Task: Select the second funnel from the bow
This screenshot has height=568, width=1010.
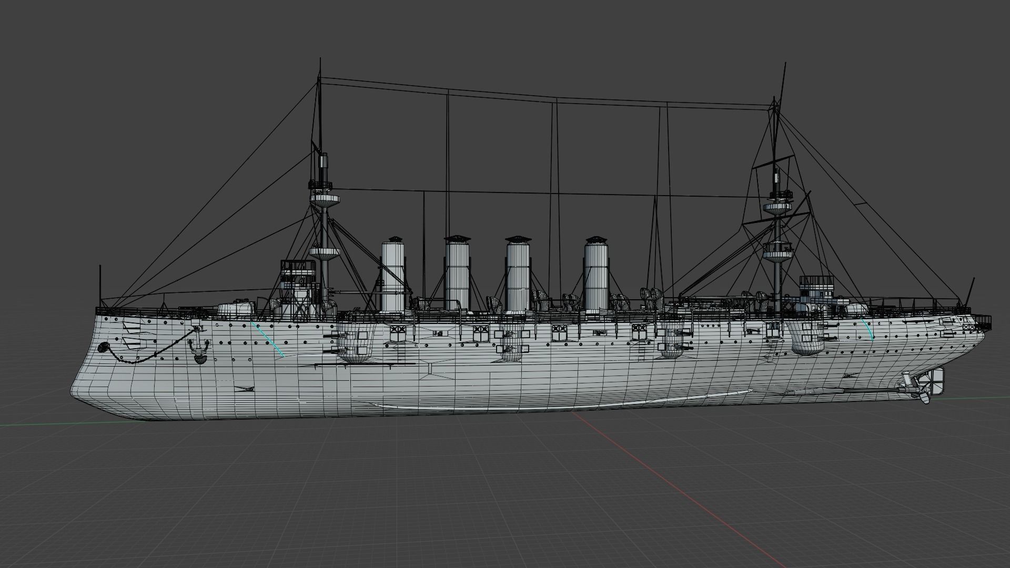Action: click(x=457, y=272)
